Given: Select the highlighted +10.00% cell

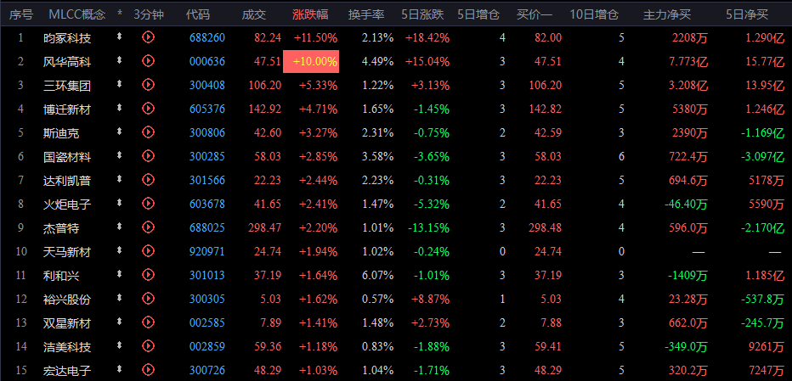Looking at the screenshot, I should (311, 62).
